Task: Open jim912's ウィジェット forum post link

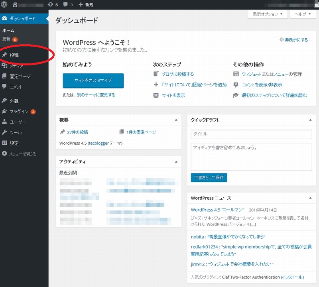Action: pos(232,264)
